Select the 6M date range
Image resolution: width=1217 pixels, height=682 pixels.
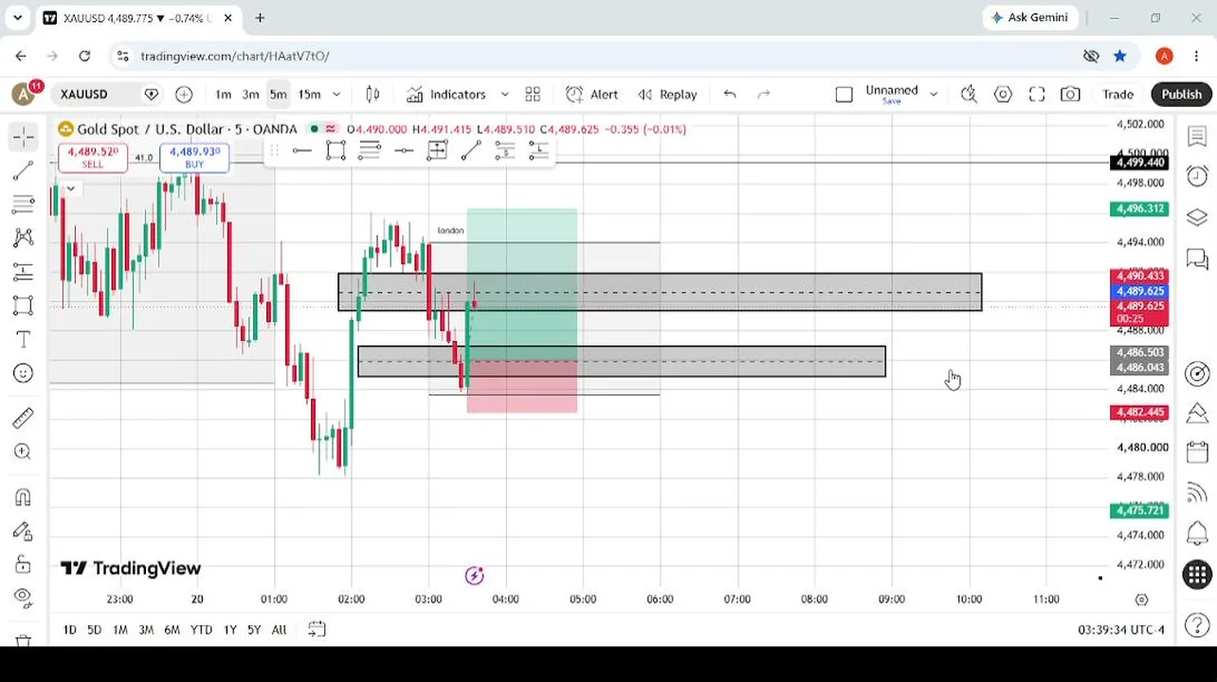coord(172,629)
